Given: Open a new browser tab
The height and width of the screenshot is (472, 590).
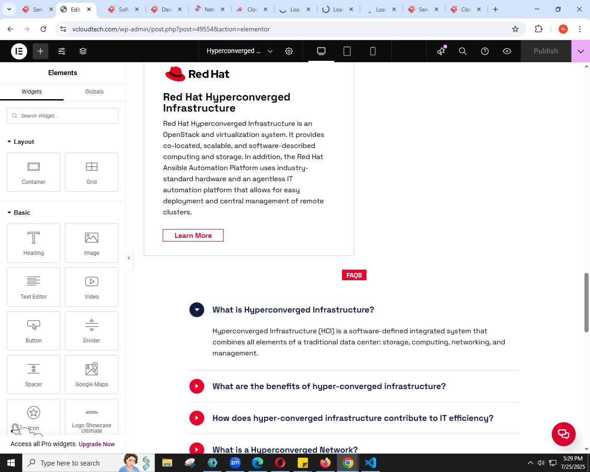Looking at the screenshot, I should pos(496,9).
